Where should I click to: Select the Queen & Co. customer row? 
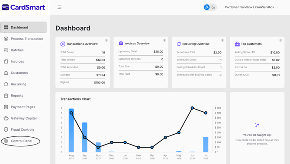tap(257, 75)
